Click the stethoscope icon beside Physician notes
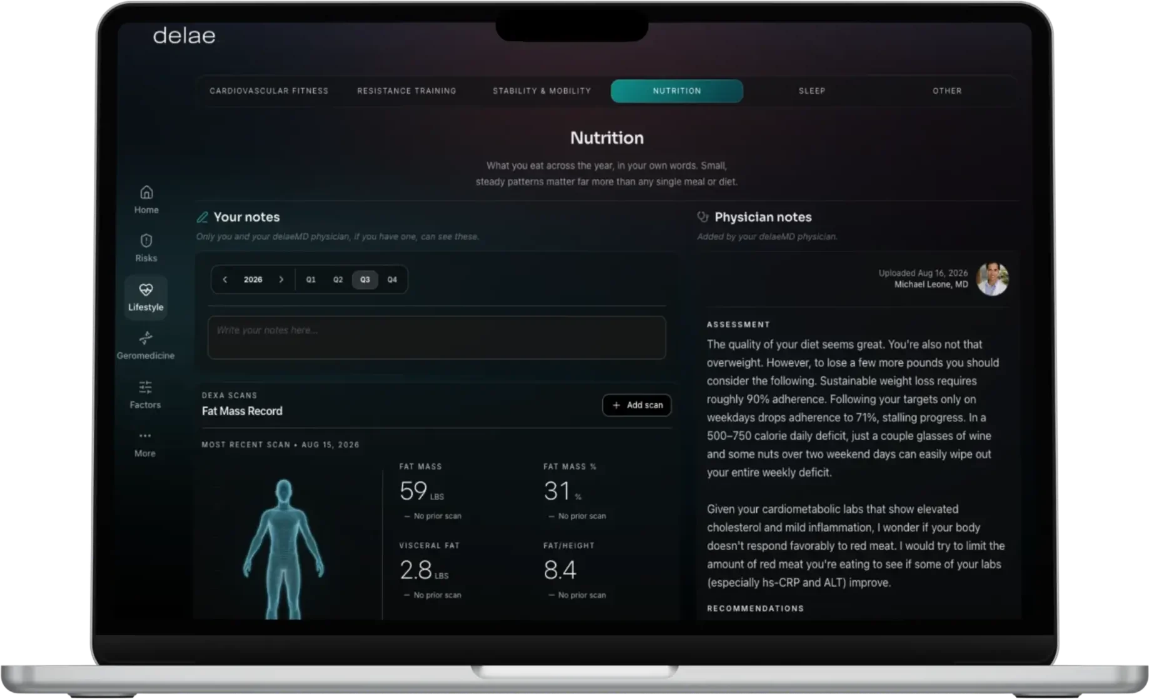Image resolution: width=1149 pixels, height=699 pixels. [x=702, y=216]
